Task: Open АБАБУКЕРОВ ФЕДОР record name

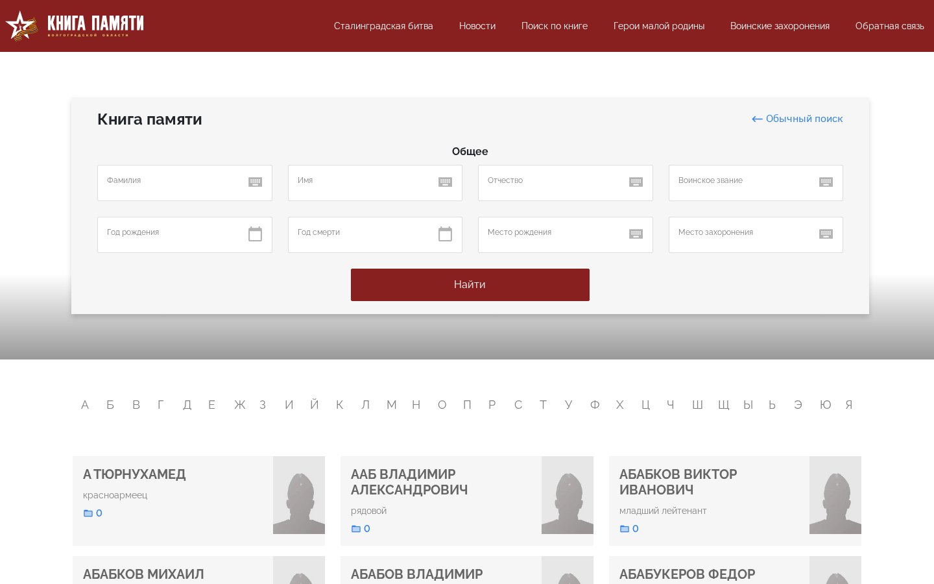Action: (x=687, y=574)
